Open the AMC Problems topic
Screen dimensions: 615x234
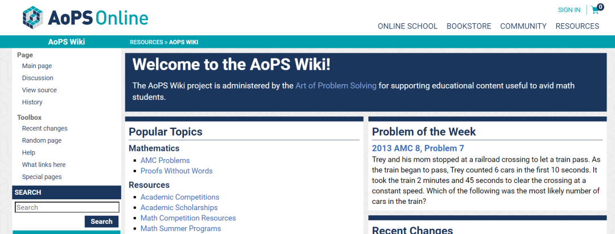pos(165,160)
